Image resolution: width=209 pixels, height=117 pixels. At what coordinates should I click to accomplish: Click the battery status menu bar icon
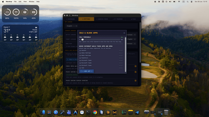click(x=175, y=2)
